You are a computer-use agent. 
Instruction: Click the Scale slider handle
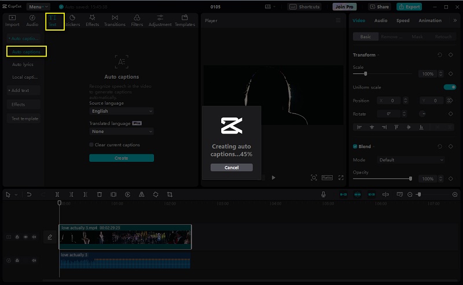tap(366, 73)
